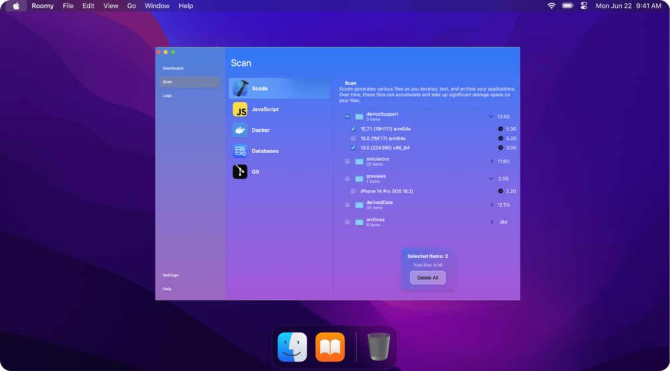This screenshot has width=670, height=371.
Task: Click the previews folder icon
Action: [359, 179]
